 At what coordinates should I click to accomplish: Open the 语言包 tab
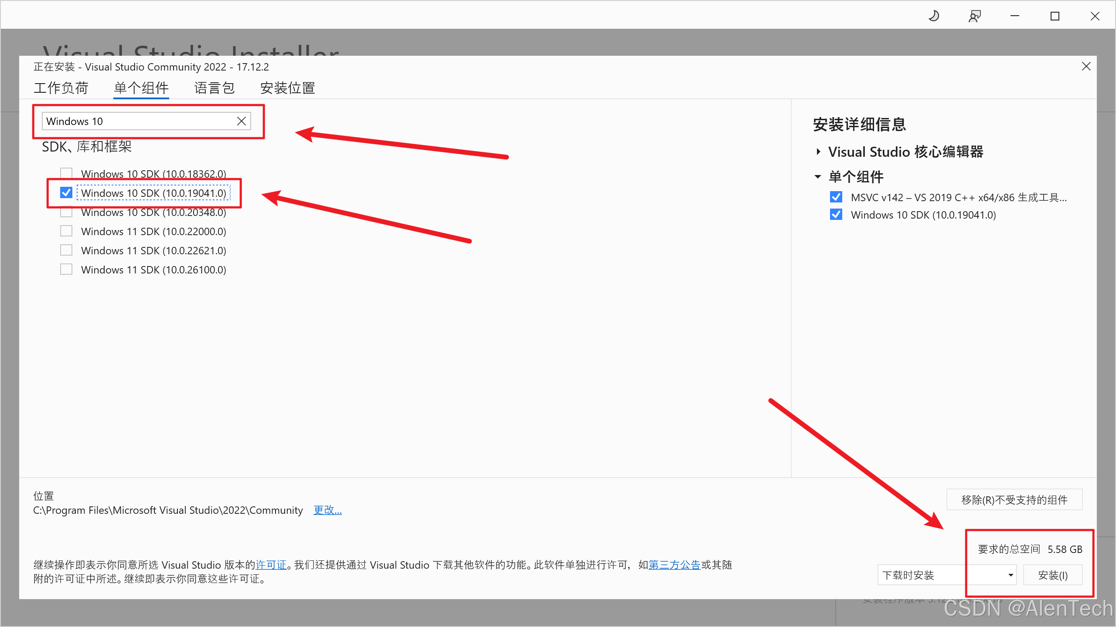(214, 88)
